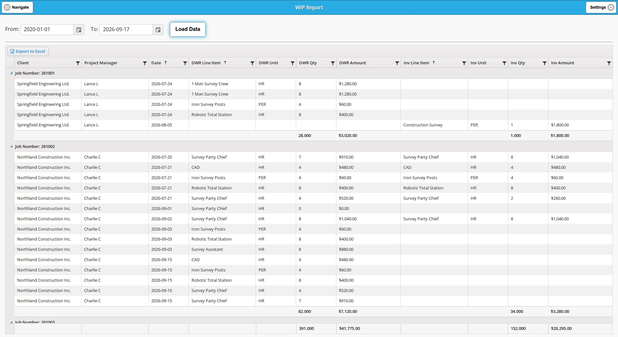The image size is (618, 337).
Task: Click the 261002 subtotal $7,120.00
Action: point(348,312)
